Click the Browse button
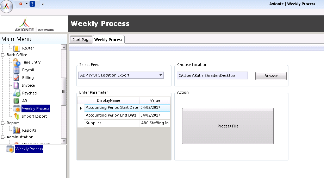 tap(271, 76)
